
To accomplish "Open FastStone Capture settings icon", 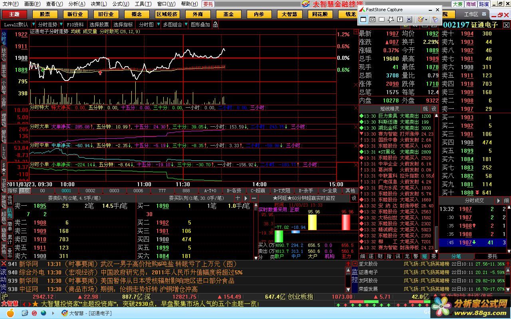I will point(435,19).
